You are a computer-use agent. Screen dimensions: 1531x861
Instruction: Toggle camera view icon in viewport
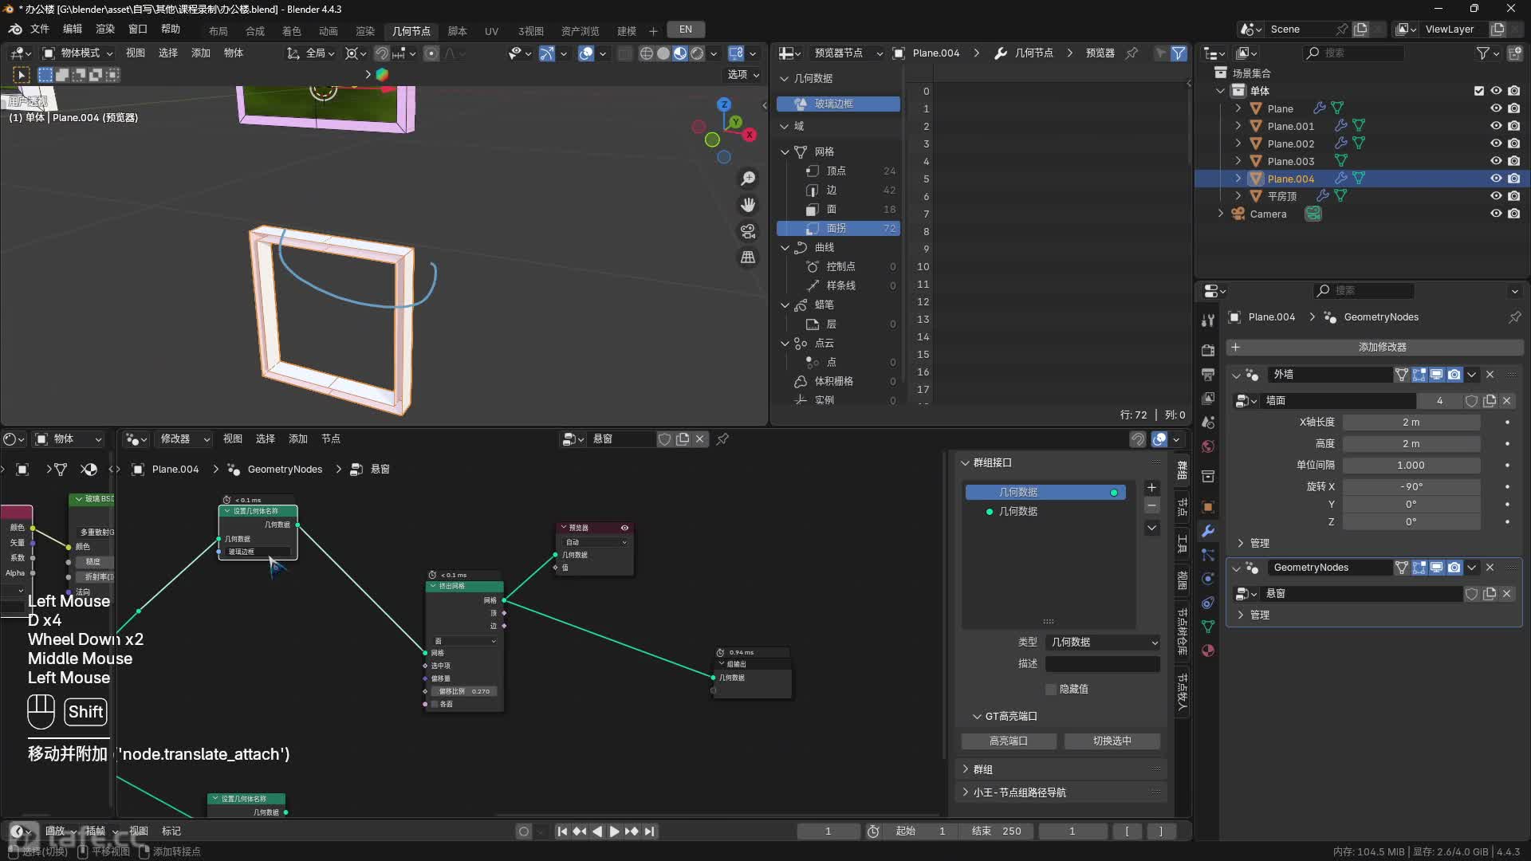coord(748,231)
